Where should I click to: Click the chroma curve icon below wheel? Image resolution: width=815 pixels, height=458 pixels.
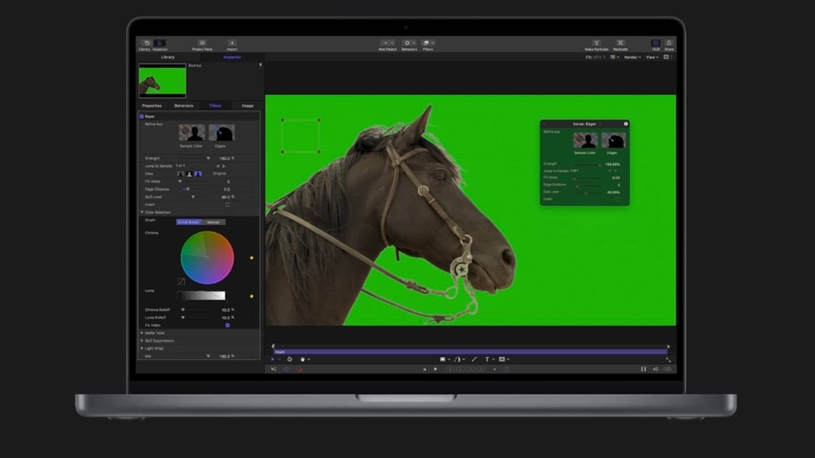click(x=181, y=281)
